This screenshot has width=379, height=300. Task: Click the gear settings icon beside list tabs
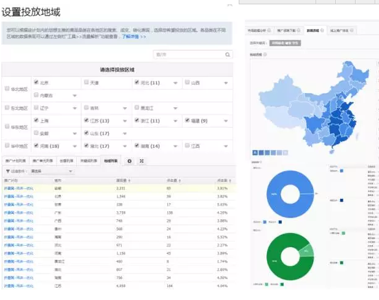(x=129, y=161)
